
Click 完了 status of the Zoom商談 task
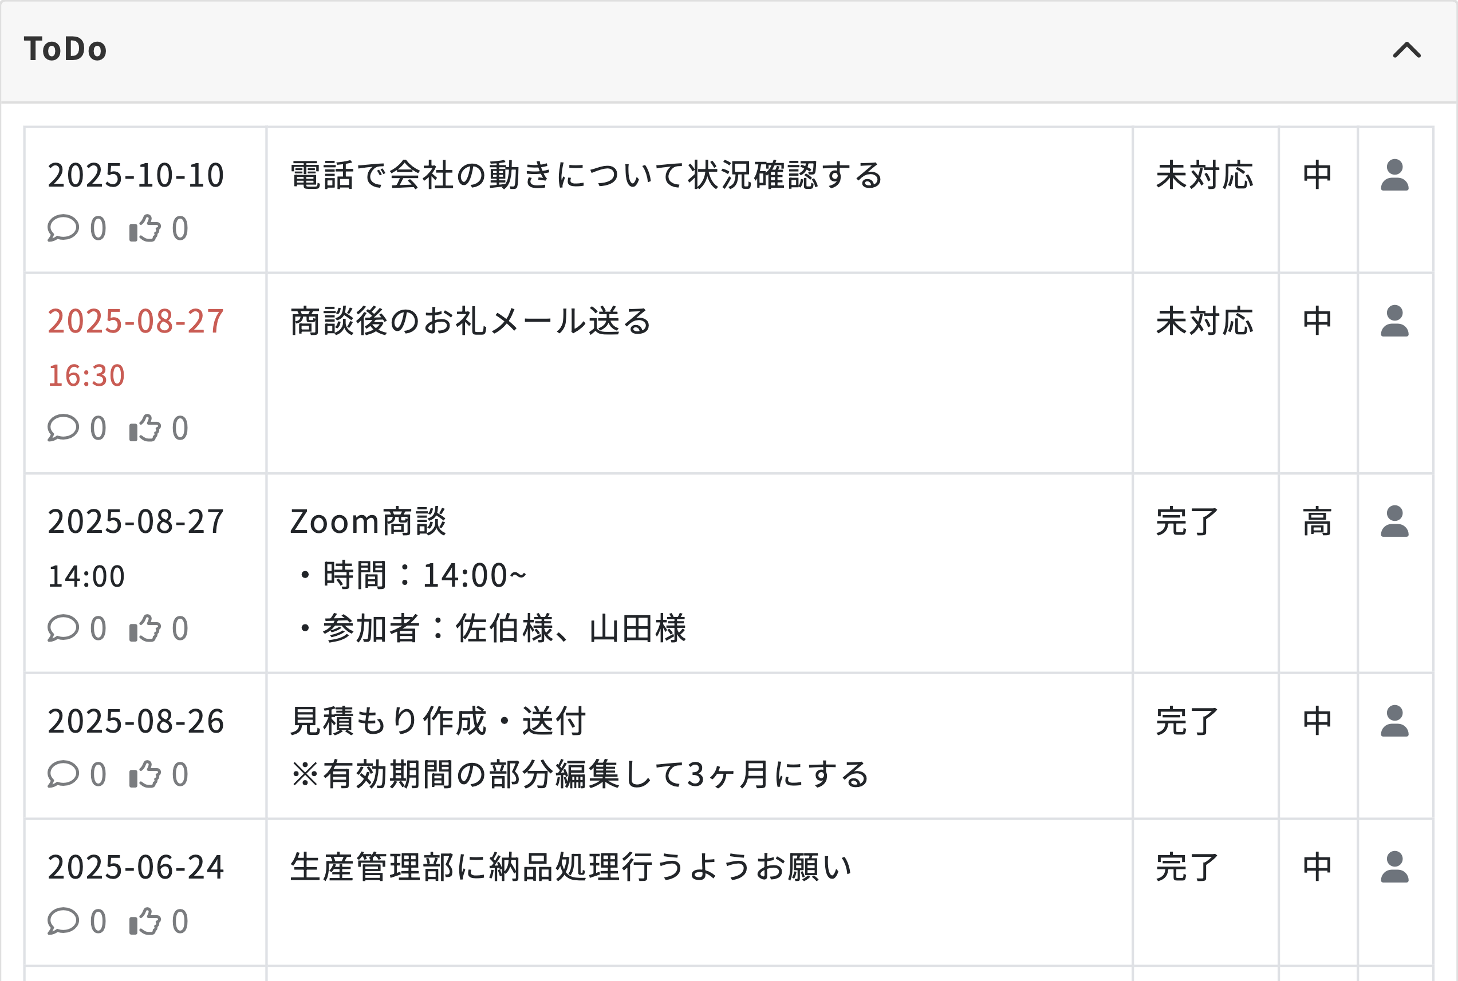click(x=1187, y=522)
